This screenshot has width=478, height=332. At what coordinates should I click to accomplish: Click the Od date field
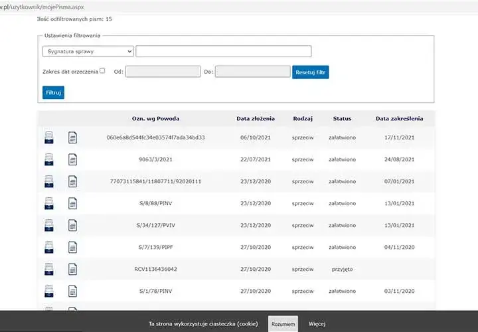(x=163, y=72)
